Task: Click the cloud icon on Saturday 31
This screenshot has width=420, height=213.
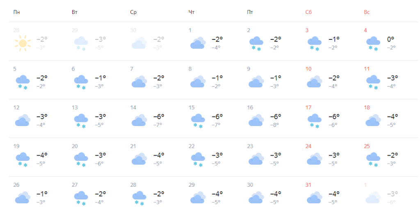Action: tap(315, 197)
